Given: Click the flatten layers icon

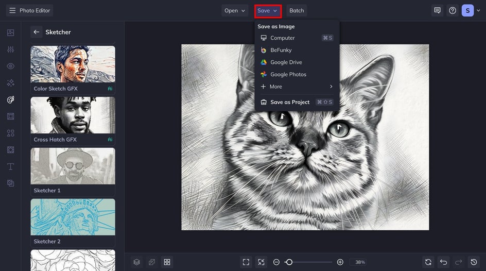Looking at the screenshot, I should [x=152, y=262].
